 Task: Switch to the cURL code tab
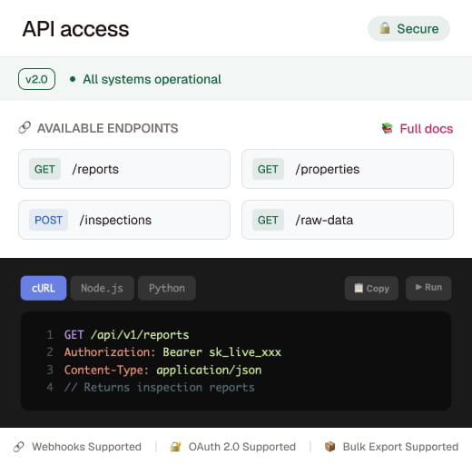(x=44, y=288)
